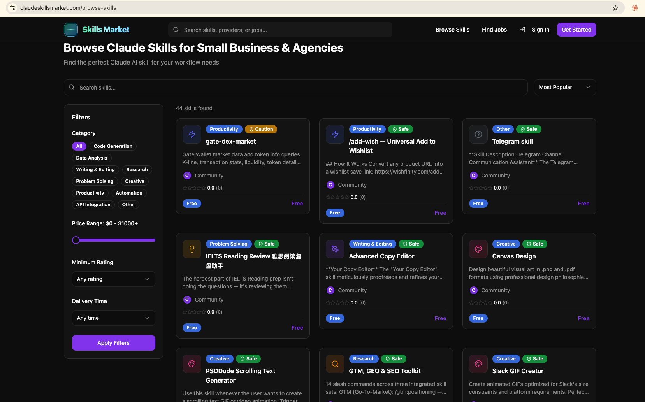Click the magnifier icon on GTM, GEO & SEO Toolkit

(x=335, y=364)
